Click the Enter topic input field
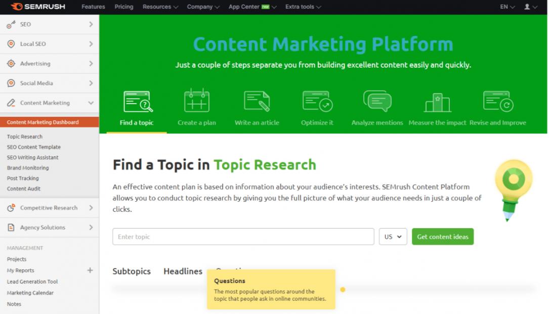The width and height of the screenshot is (549, 314). point(243,237)
